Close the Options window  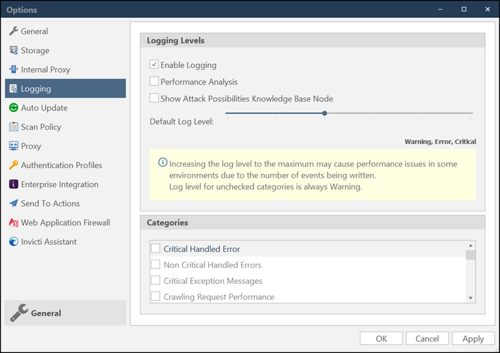(488, 9)
